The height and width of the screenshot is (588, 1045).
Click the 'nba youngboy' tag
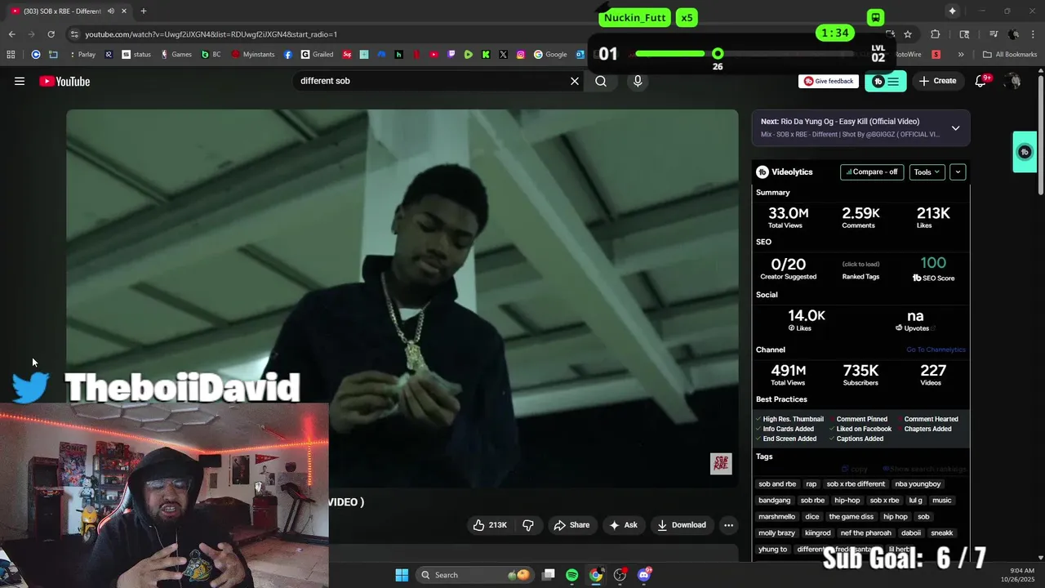click(x=918, y=483)
